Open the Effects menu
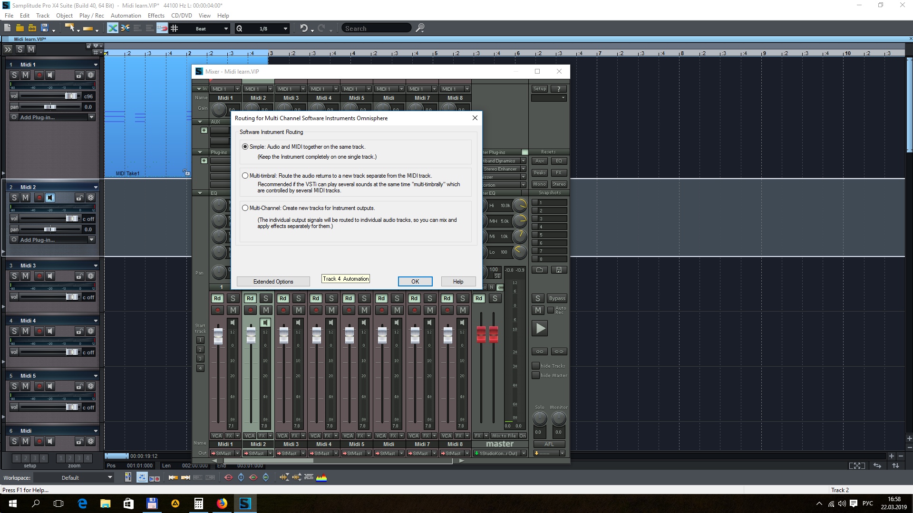The height and width of the screenshot is (513, 913). [x=156, y=15]
